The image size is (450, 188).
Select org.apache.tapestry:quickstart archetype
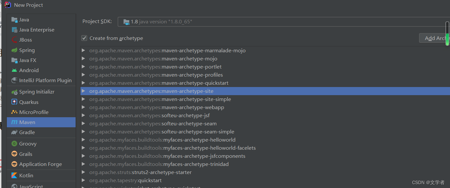[265, 180]
